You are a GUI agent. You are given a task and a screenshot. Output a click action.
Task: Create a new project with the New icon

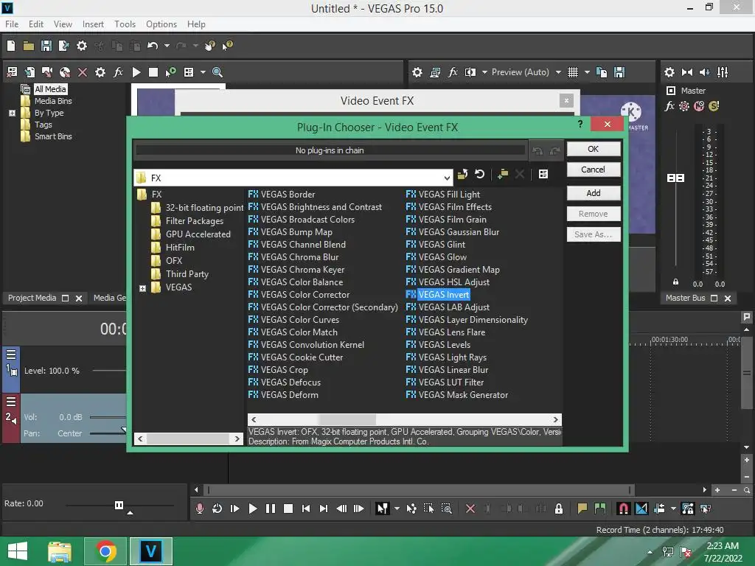11,46
